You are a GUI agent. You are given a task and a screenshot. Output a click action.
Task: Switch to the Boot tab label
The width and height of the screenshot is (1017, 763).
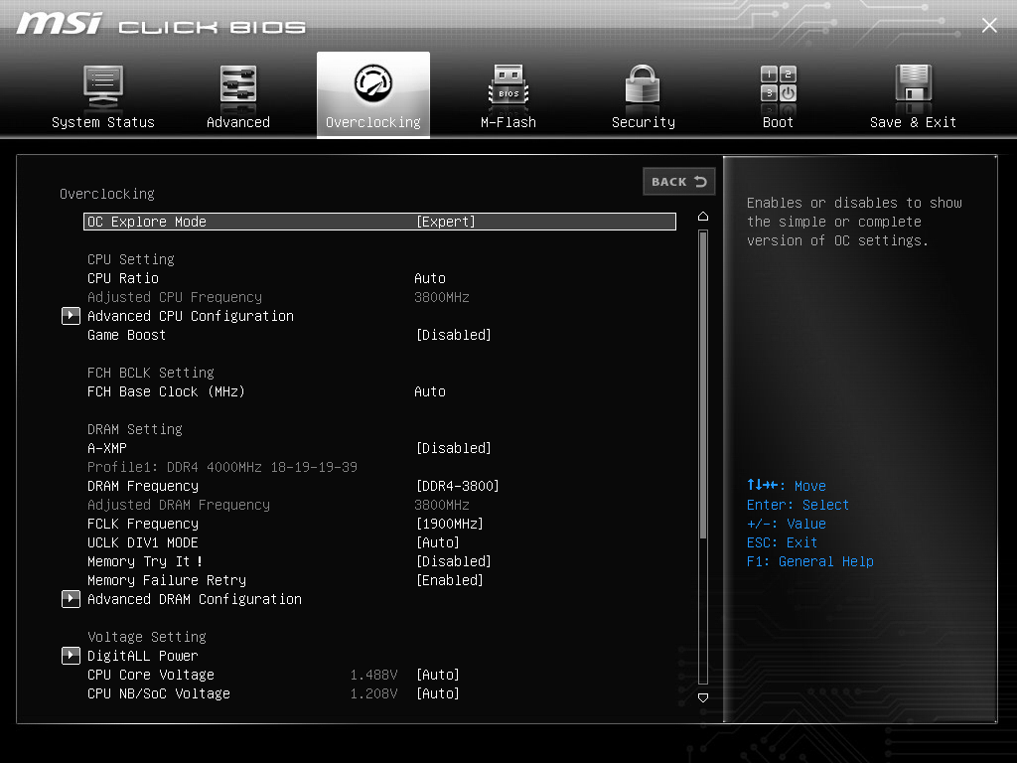coord(779,122)
